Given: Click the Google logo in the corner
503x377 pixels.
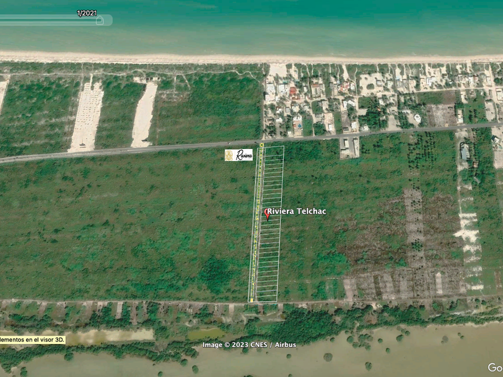Looking at the screenshot, I should tap(495, 367).
